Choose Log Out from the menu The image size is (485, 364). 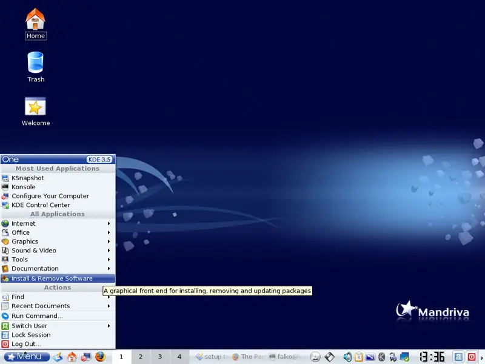click(58, 344)
